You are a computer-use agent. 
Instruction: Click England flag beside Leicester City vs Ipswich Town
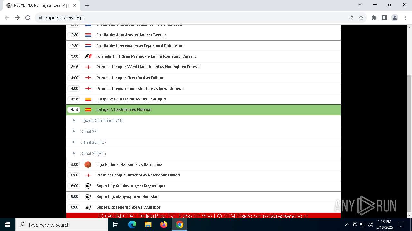click(x=88, y=89)
